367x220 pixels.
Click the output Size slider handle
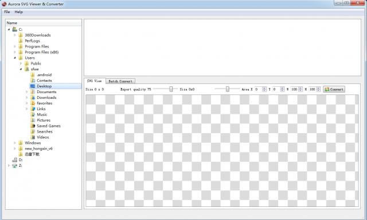coord(228,89)
